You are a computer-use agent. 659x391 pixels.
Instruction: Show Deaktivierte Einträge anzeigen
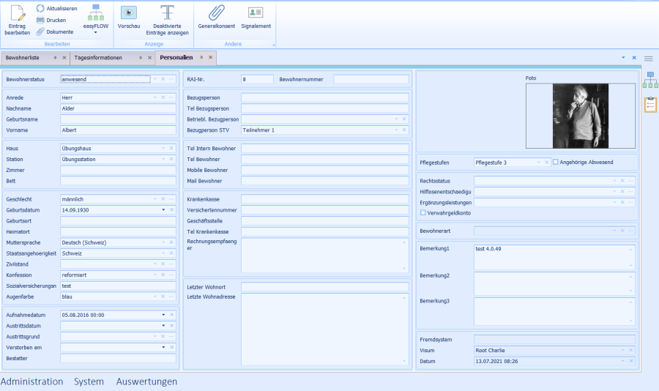(166, 12)
